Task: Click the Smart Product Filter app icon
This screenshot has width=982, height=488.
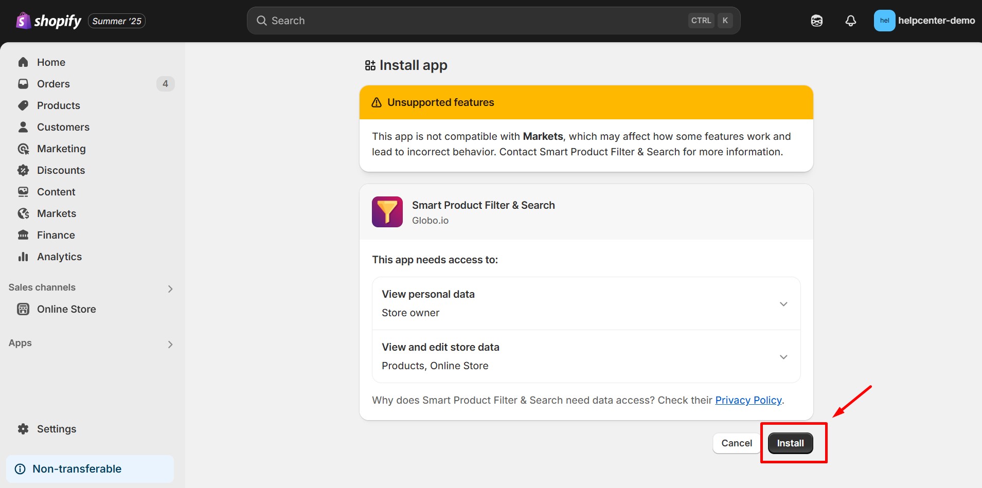Action: [x=387, y=212]
